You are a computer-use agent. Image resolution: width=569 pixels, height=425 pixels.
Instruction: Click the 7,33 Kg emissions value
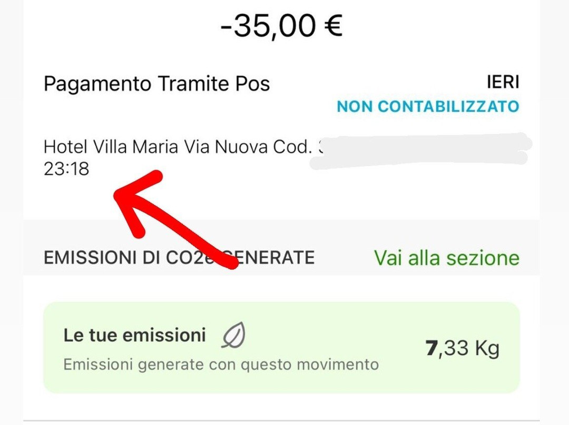point(462,348)
